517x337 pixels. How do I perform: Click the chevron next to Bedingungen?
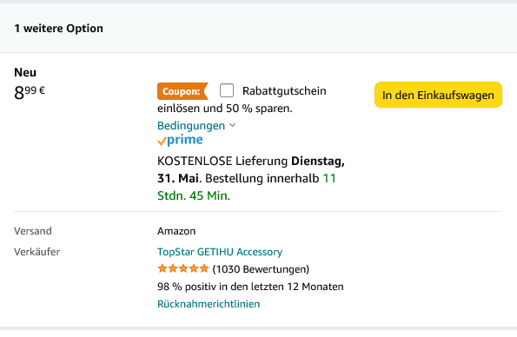tap(232, 125)
